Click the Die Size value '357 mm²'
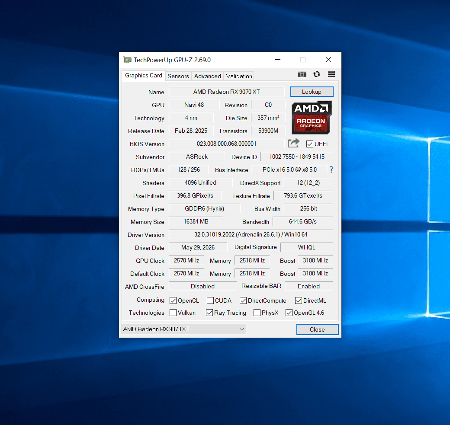This screenshot has width=450, height=425. pos(268,118)
